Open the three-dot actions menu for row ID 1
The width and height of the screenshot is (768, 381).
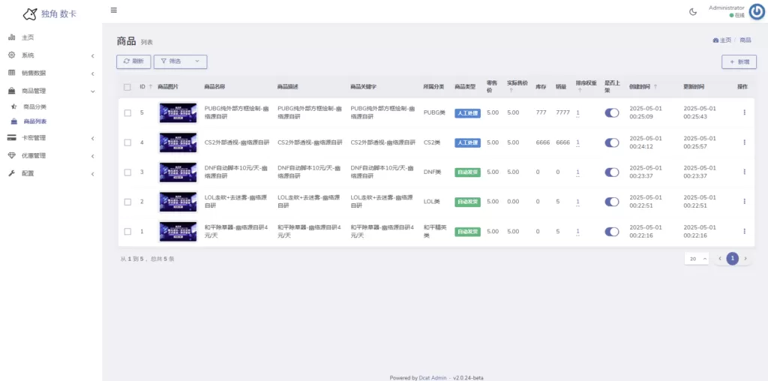(x=744, y=232)
